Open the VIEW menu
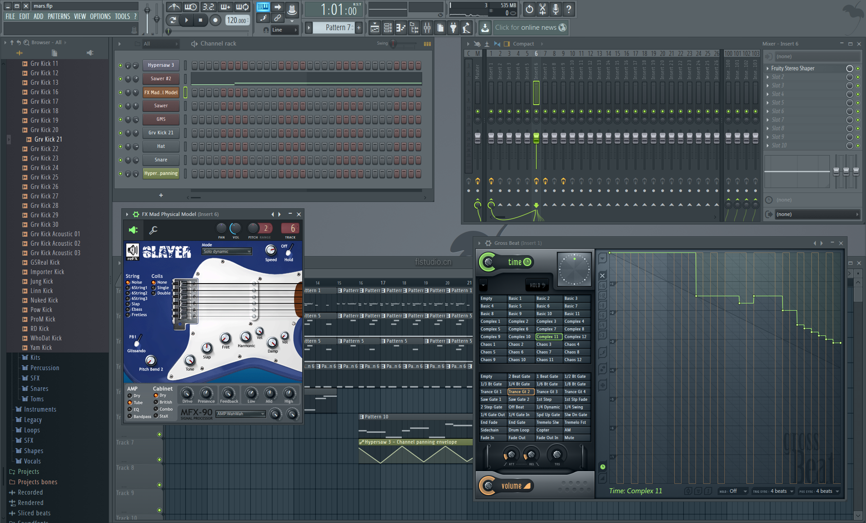The height and width of the screenshot is (523, 866). [x=80, y=16]
